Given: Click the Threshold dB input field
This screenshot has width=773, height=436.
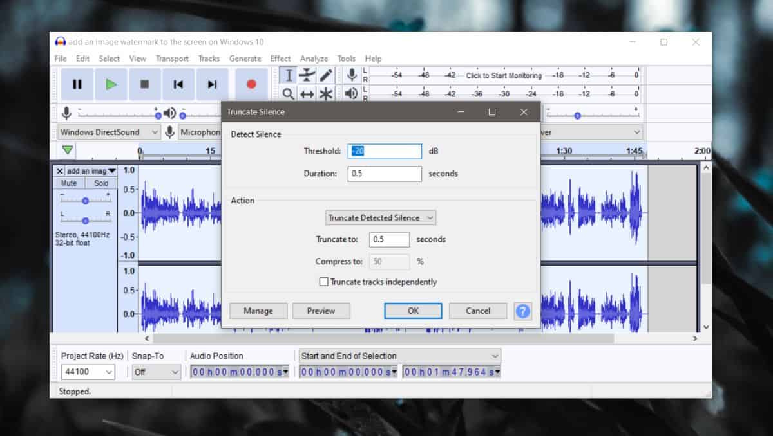Looking at the screenshot, I should 385,151.
